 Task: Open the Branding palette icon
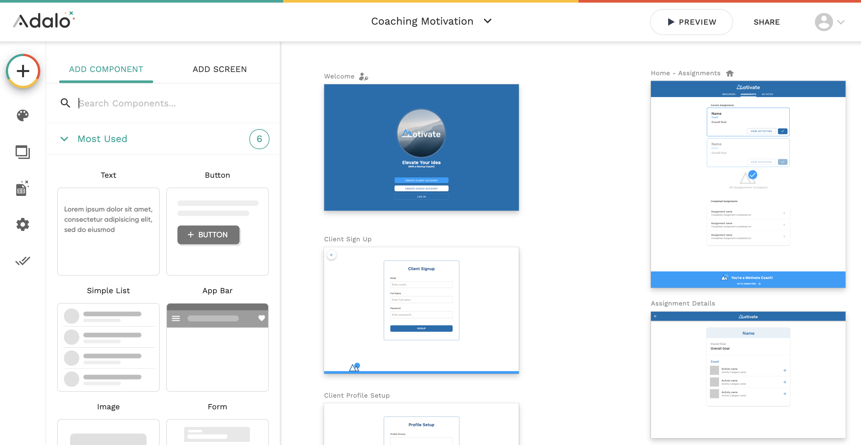[23, 115]
